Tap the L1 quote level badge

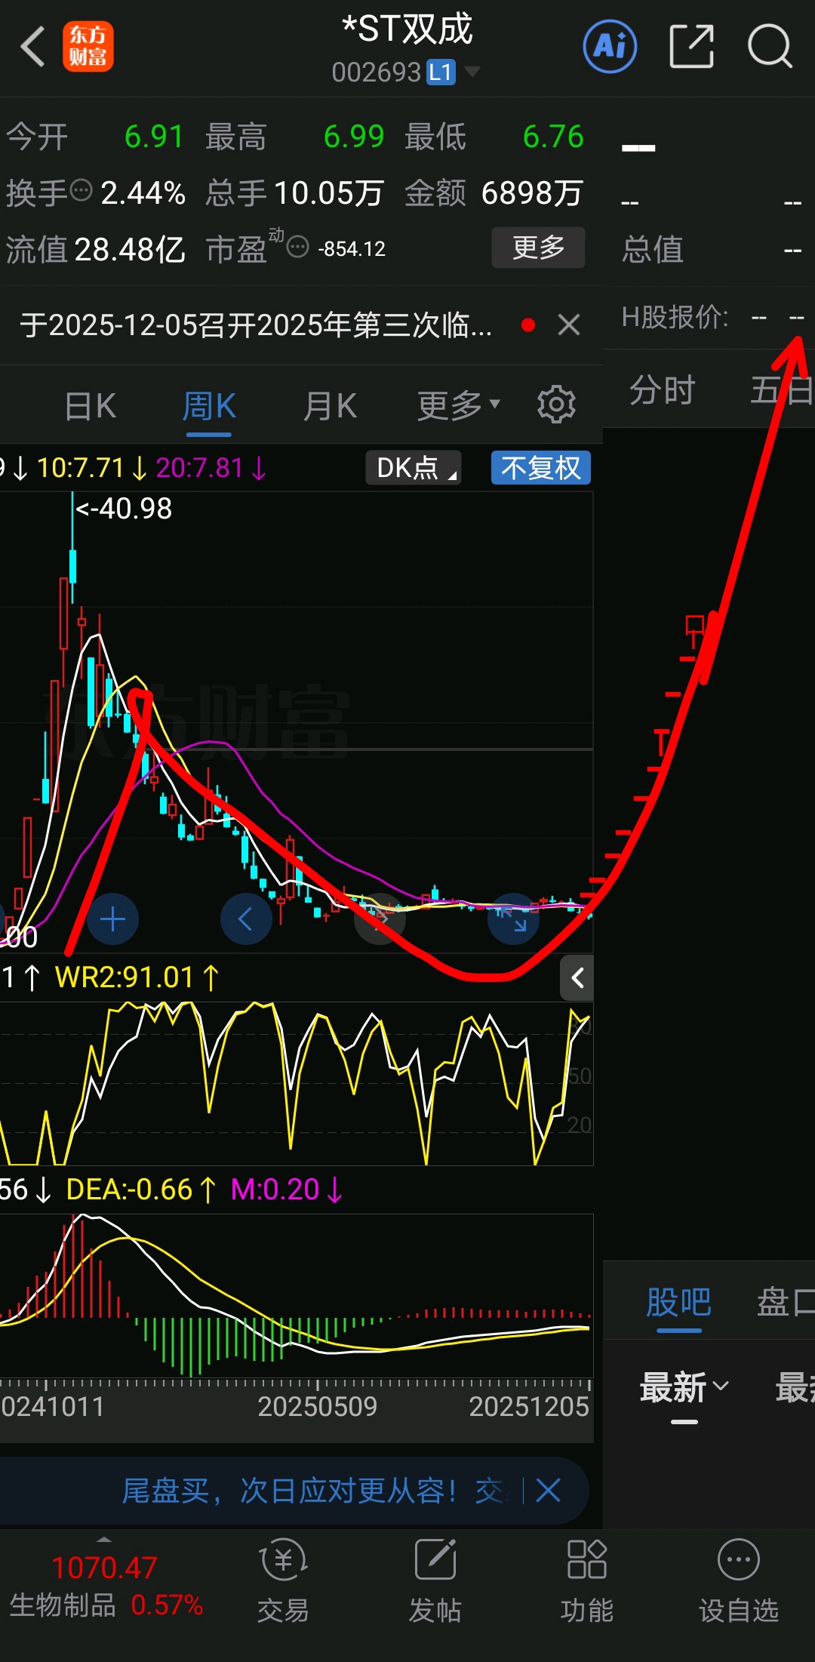(441, 72)
